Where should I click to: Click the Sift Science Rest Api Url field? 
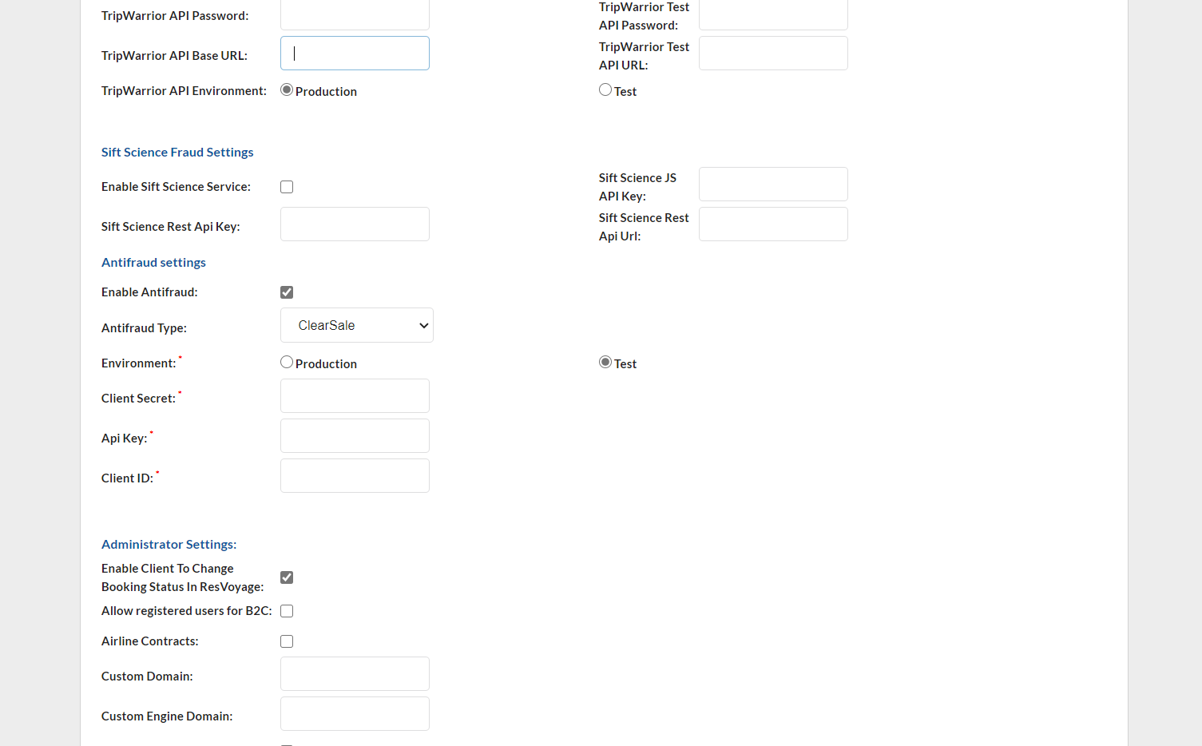click(x=772, y=224)
